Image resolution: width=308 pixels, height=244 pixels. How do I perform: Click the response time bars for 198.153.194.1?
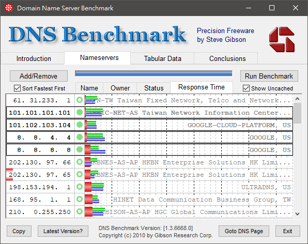click(94, 187)
